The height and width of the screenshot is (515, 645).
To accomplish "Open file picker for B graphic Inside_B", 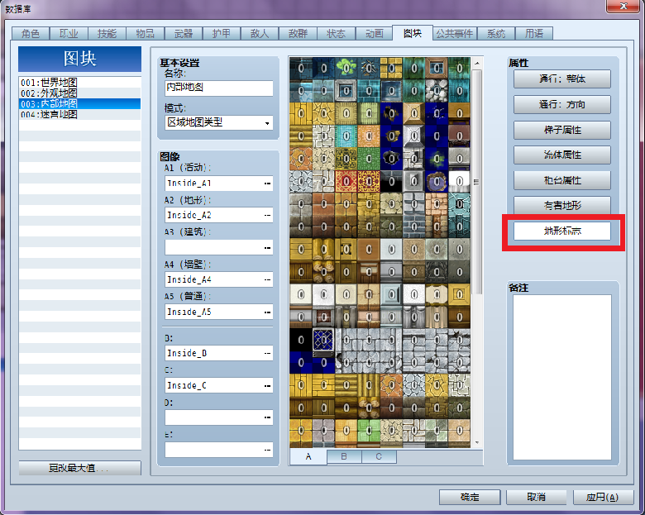I will [x=267, y=353].
